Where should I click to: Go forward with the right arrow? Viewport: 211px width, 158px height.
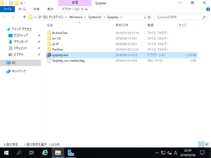tap(13, 17)
